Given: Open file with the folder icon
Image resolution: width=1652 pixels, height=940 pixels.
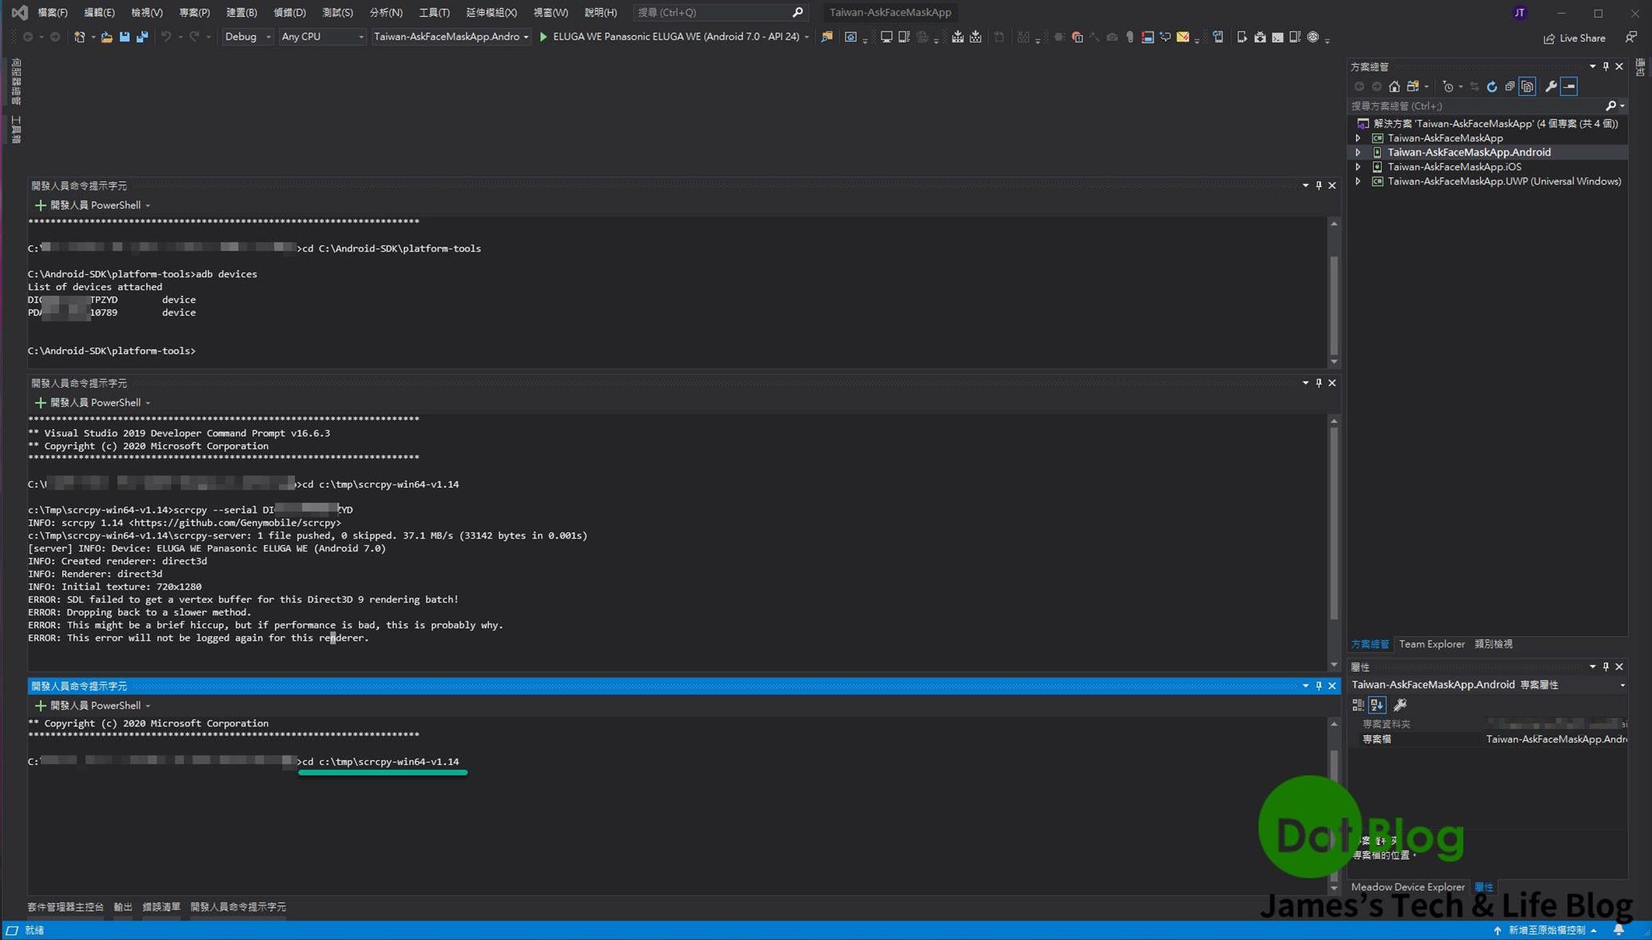Looking at the screenshot, I should (106, 37).
